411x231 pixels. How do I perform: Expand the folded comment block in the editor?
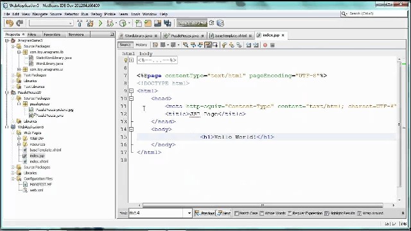131,60
